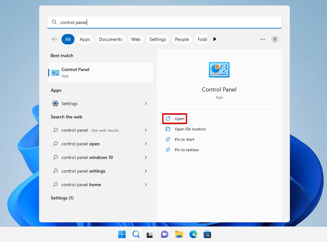Screen dimensions: 327x242
Task: Open Microsoft Store from the taskbar
Action: [207, 234]
